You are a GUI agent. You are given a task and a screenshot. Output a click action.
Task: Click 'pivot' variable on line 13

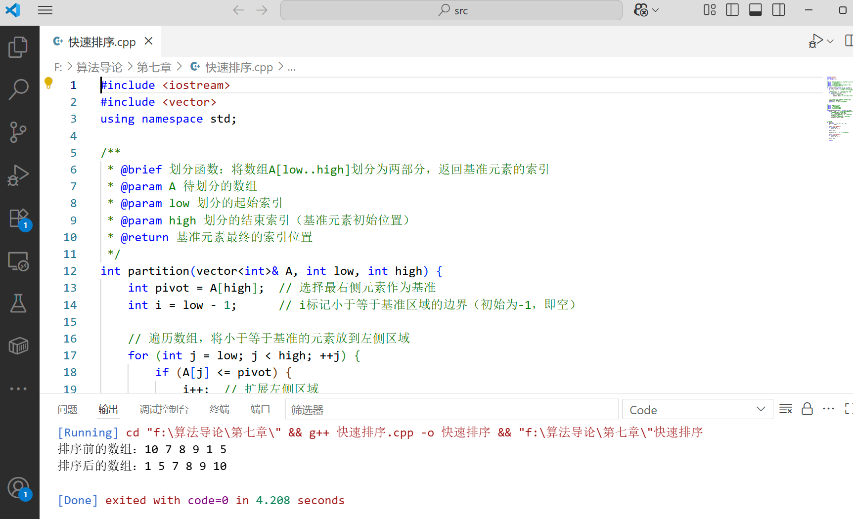click(172, 288)
